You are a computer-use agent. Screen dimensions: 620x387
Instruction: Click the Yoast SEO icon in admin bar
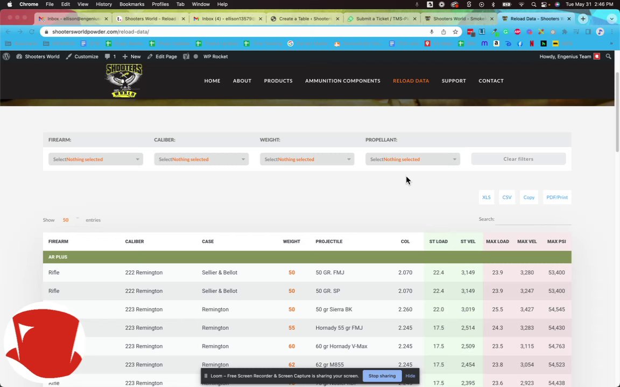(x=186, y=56)
